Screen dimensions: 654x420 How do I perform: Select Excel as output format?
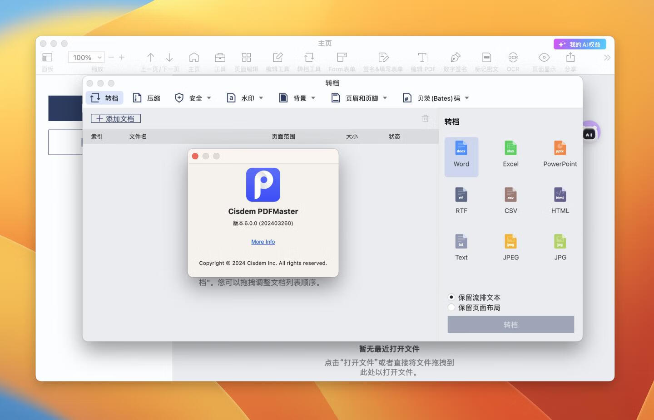[510, 154]
